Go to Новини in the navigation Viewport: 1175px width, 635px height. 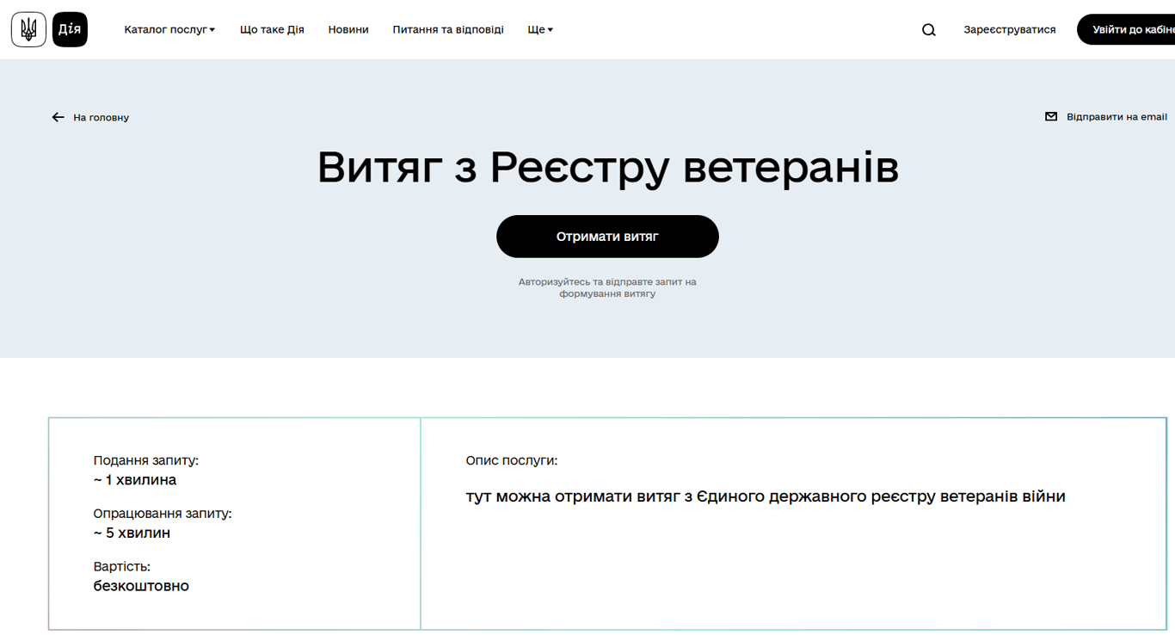[x=348, y=29]
